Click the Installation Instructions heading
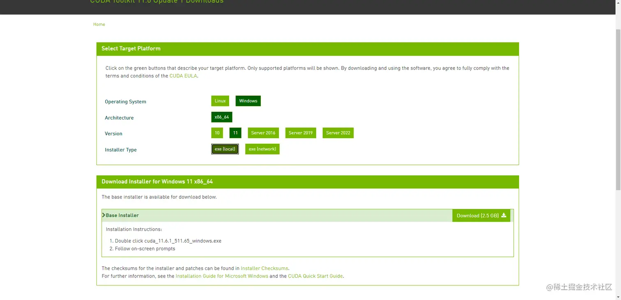The image size is (621, 300). pos(134,230)
